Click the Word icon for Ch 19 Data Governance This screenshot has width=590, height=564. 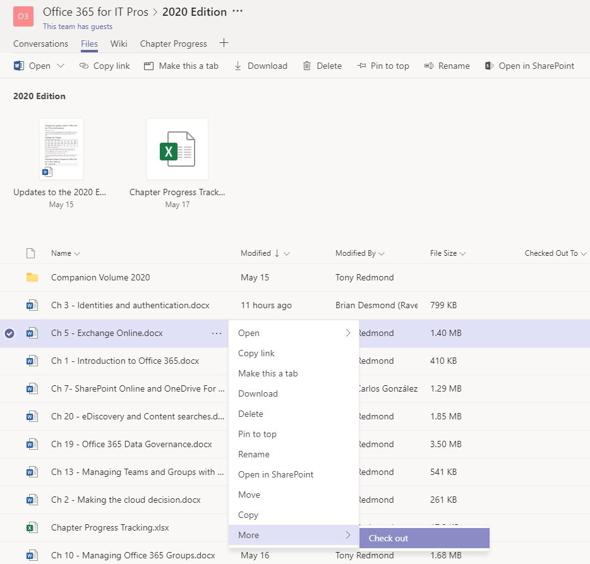[32, 444]
